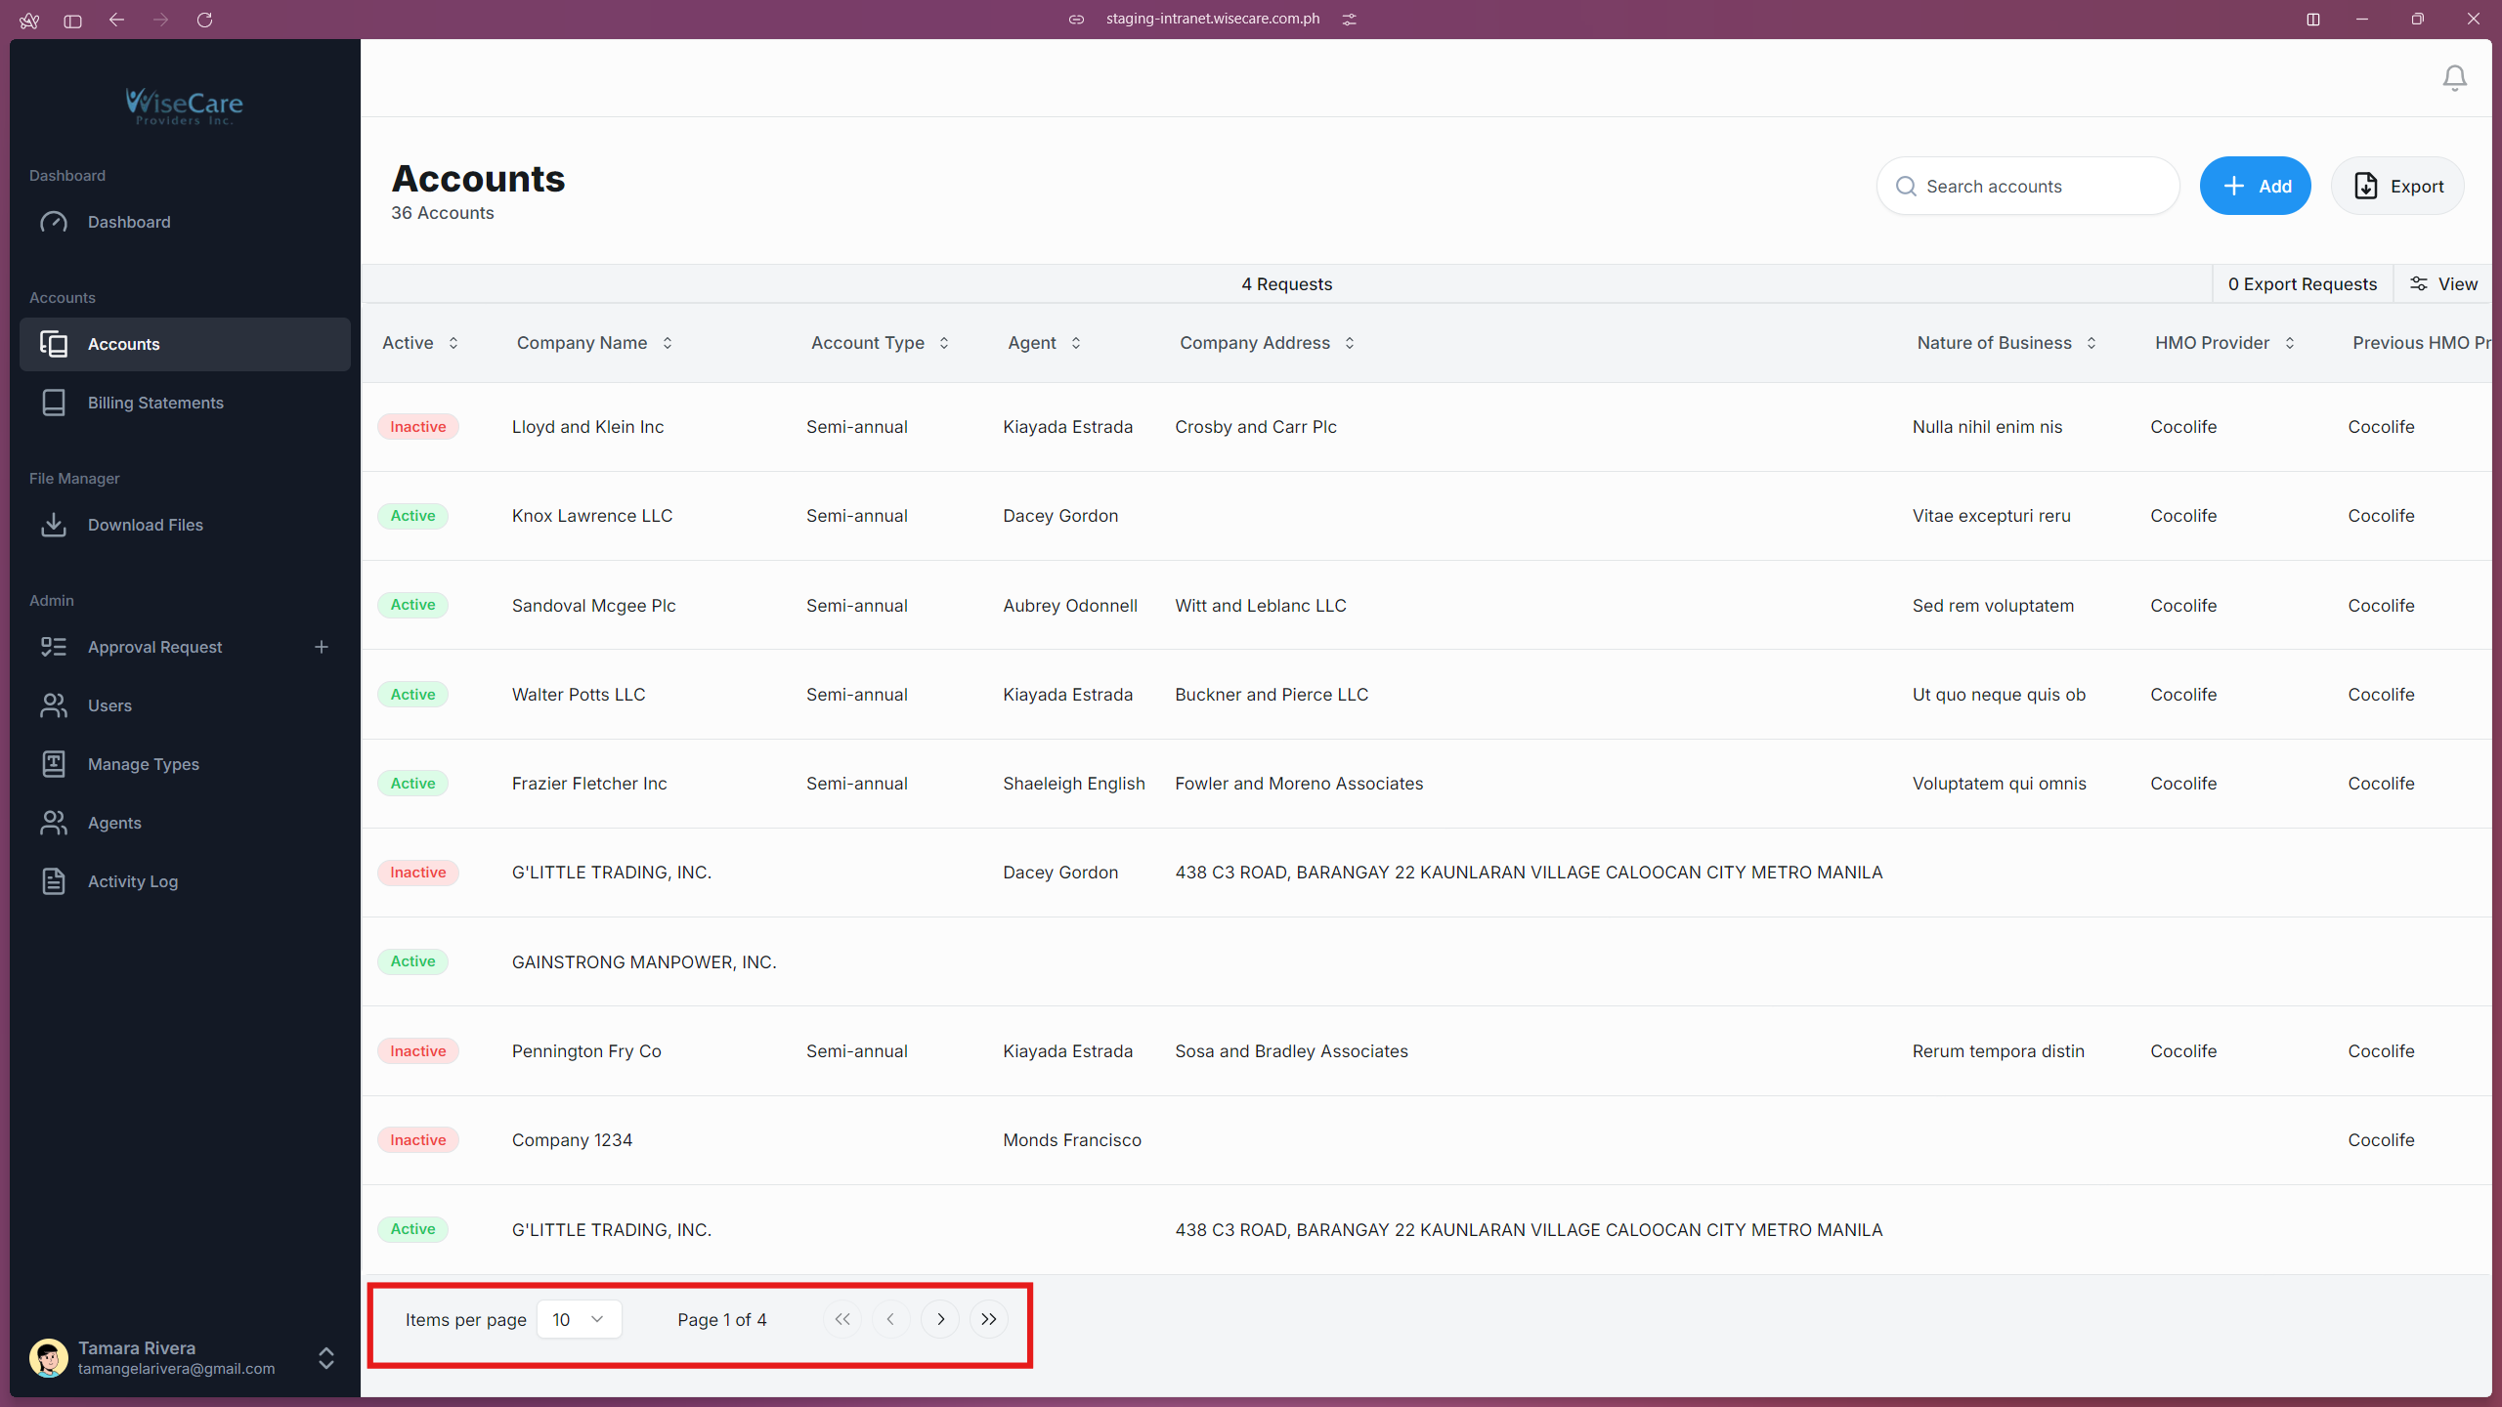Toggle sort on the Company Name column
Image resolution: width=2502 pixels, height=1407 pixels.
pyautogui.click(x=668, y=343)
